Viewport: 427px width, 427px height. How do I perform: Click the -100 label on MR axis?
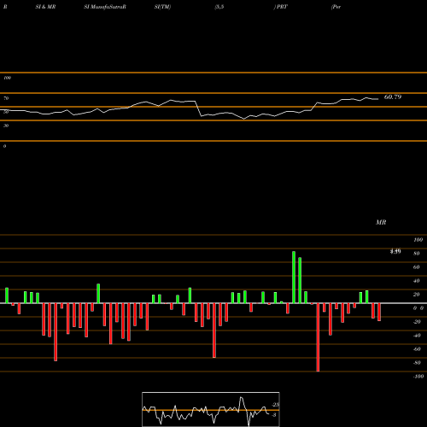coord(418,377)
